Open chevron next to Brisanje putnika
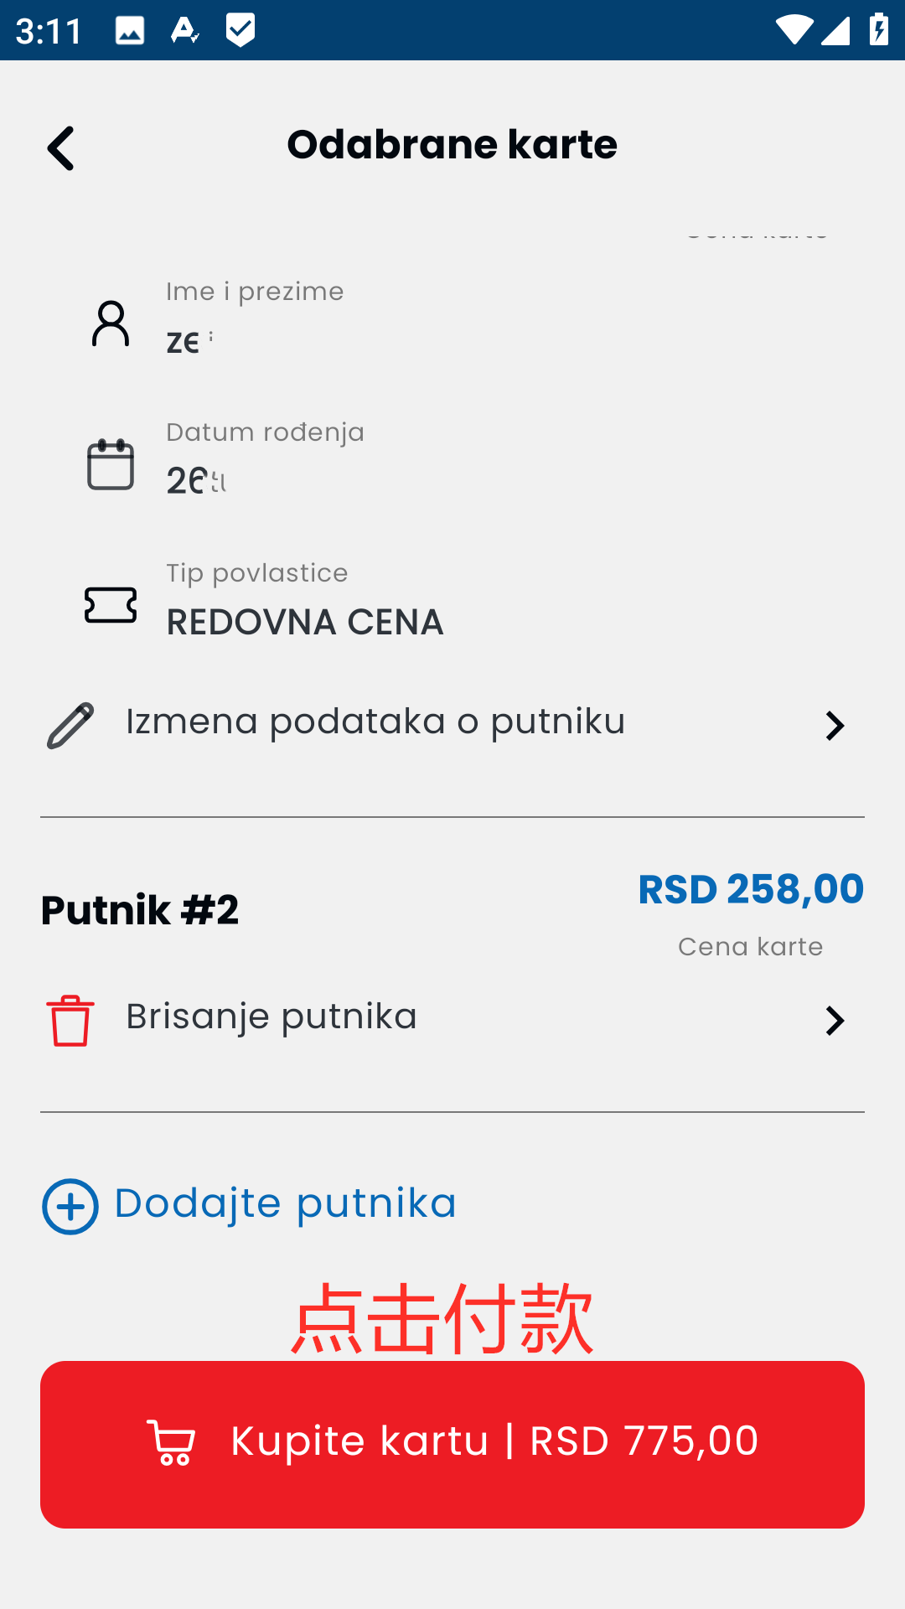Image resolution: width=905 pixels, height=1609 pixels. 835,1021
